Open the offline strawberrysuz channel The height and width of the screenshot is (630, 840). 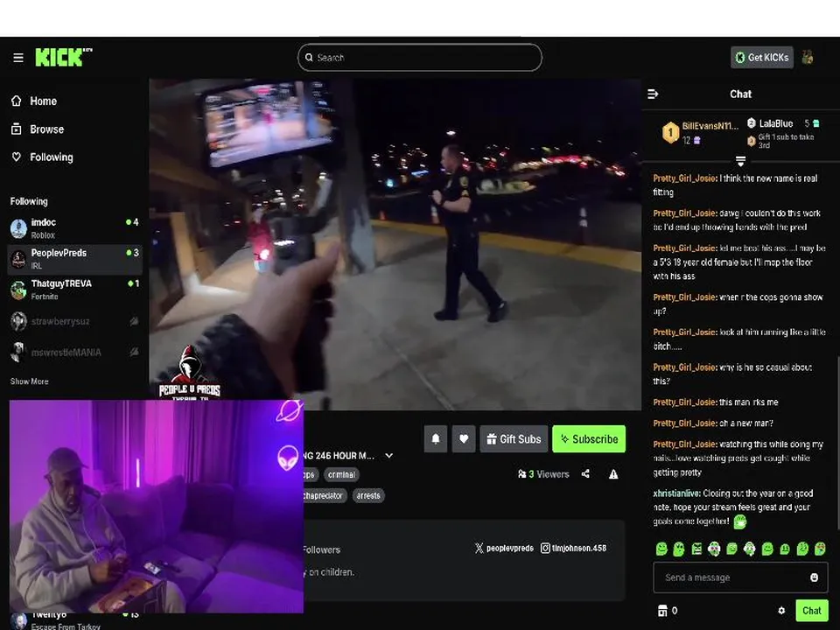click(74, 321)
